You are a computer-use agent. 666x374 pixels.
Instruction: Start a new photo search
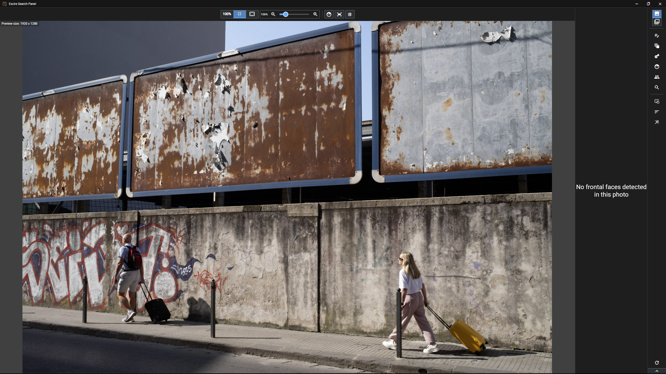[x=657, y=88]
